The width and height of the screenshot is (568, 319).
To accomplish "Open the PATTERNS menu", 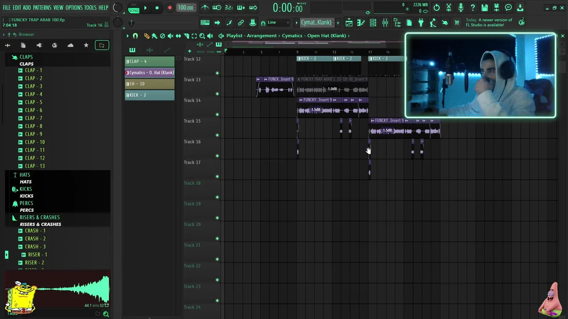I will tap(42, 8).
